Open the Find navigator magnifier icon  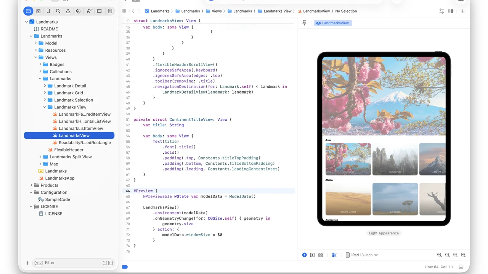(x=58, y=11)
